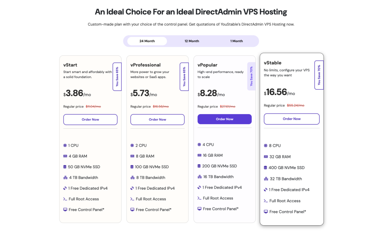Viewport: 383px width, 232px height.
Task: Click the Full Root Access icon under vPopular
Action: 199,198
